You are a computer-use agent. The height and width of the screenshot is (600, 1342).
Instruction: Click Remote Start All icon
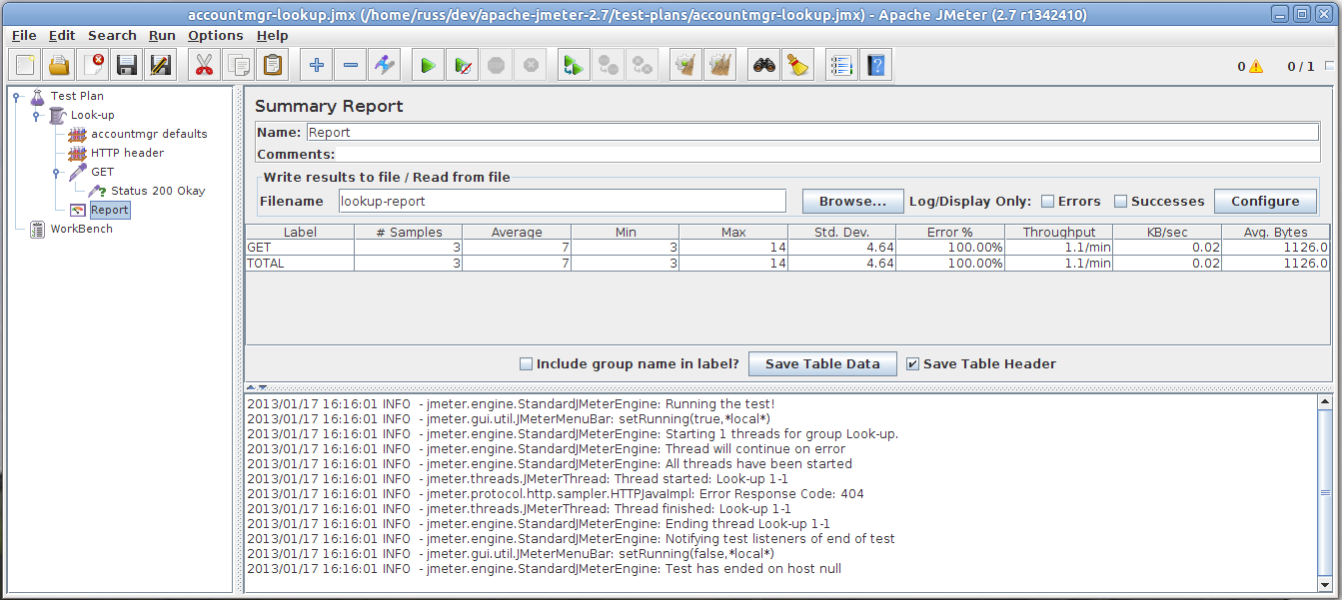pos(574,66)
